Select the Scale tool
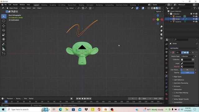 coord(4,35)
